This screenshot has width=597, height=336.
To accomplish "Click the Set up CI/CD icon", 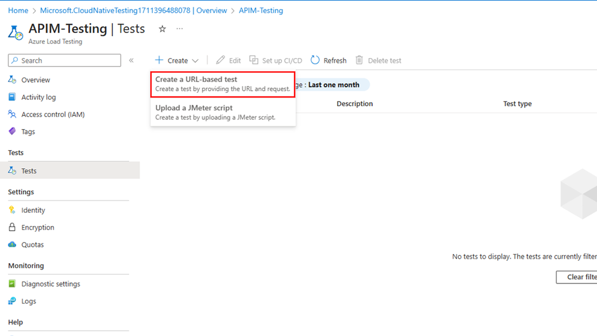I will pyautogui.click(x=253, y=60).
